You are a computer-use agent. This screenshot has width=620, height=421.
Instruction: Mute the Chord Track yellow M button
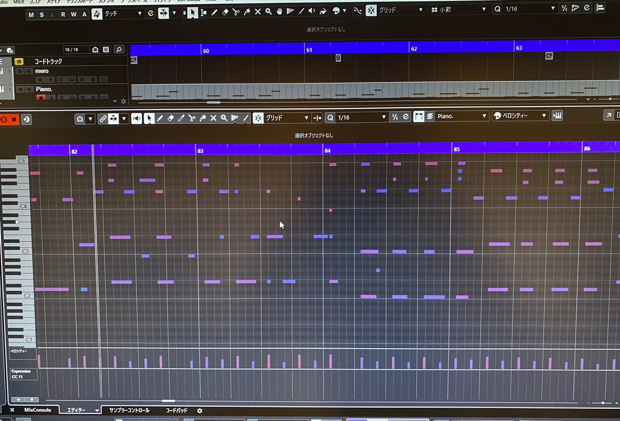[x=19, y=62]
